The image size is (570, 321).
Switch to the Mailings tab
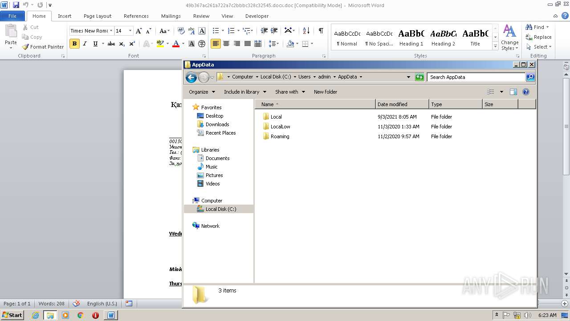click(171, 16)
